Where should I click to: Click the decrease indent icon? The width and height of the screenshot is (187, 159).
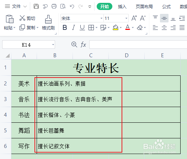(x=182, y=18)
